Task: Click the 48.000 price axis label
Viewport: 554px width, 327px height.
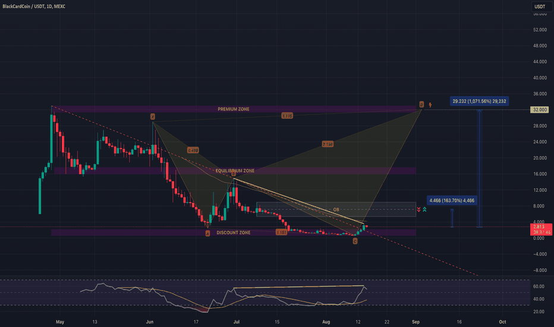Action: coord(540,46)
